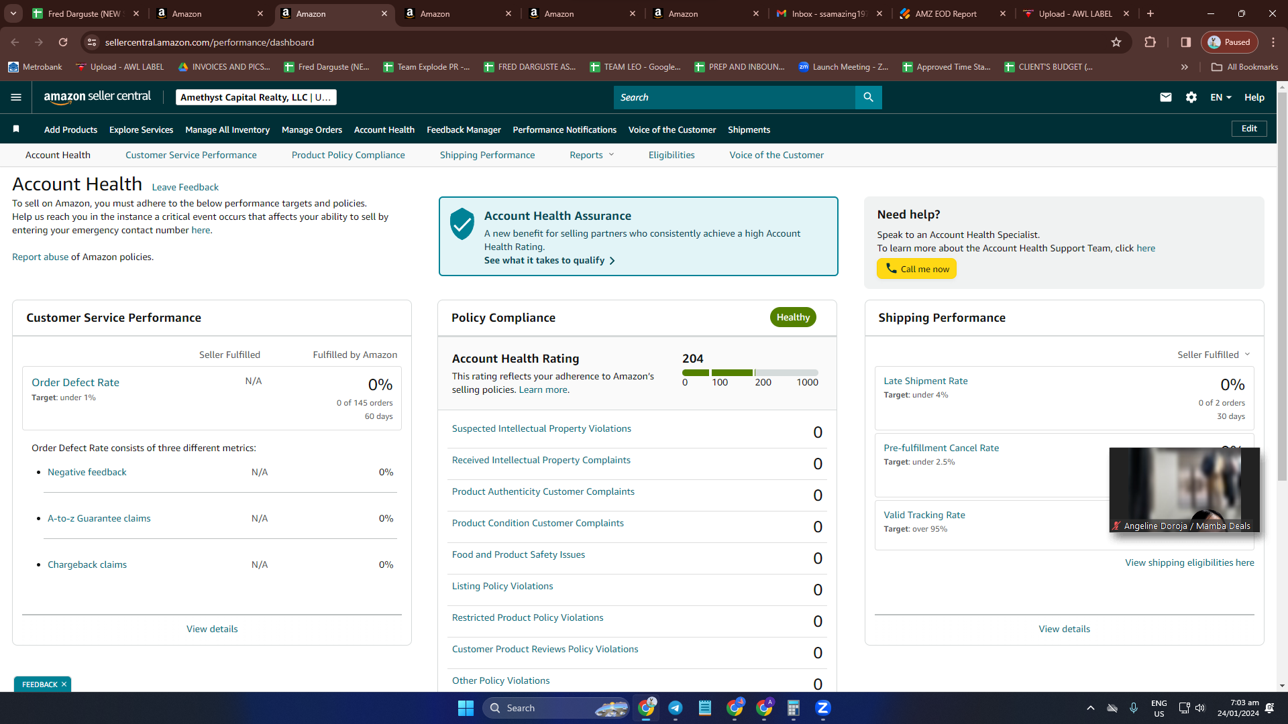Image resolution: width=1288 pixels, height=724 pixels.
Task: Open the Product Policy Compliance tab
Action: [348, 155]
